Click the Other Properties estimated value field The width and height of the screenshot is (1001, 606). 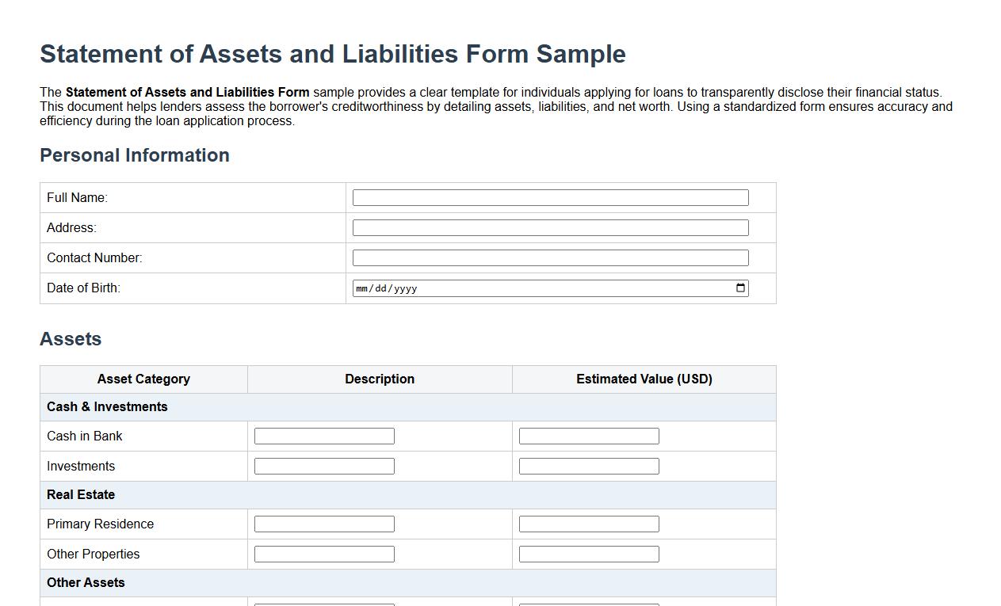point(588,553)
